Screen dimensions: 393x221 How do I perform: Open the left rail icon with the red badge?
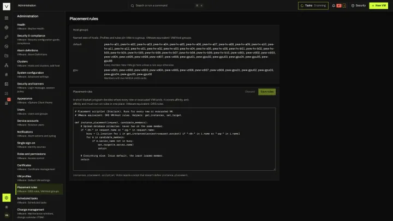pos(7,102)
